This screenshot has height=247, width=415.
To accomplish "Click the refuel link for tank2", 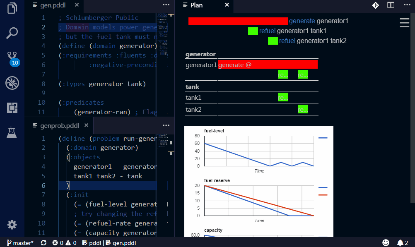I will pos(287,41).
